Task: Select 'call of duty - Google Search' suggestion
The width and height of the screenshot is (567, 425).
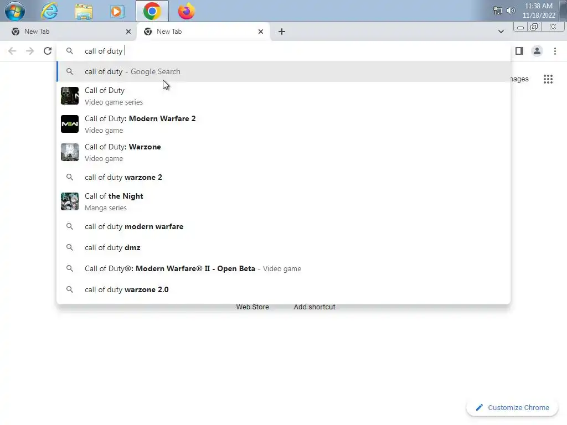Action: click(283, 71)
